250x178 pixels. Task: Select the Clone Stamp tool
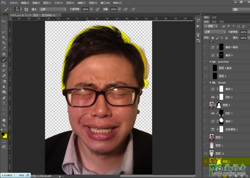4,64
